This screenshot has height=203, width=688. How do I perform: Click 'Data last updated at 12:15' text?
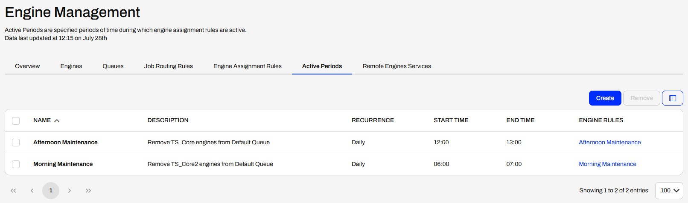[38, 38]
